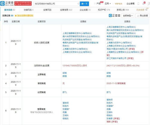Screen dimensions: 150x125
Task: Switch to 企业发展 tab
Action: (x=85, y=10)
